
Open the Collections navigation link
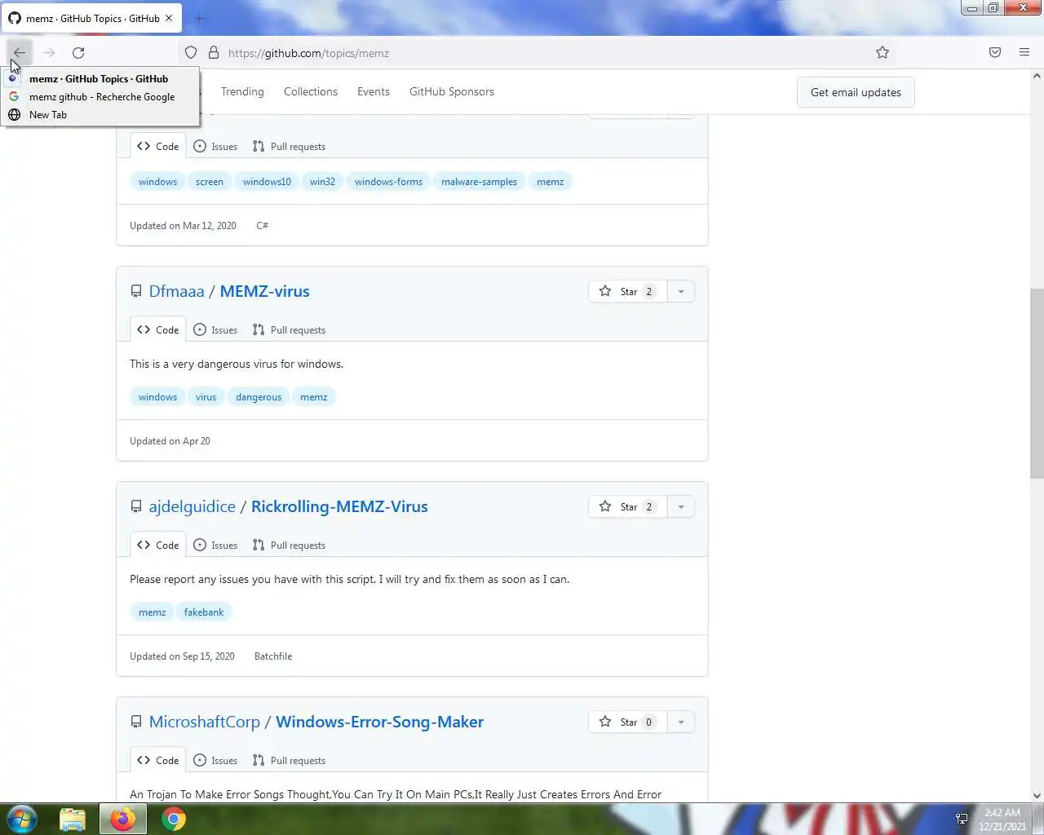click(x=311, y=92)
